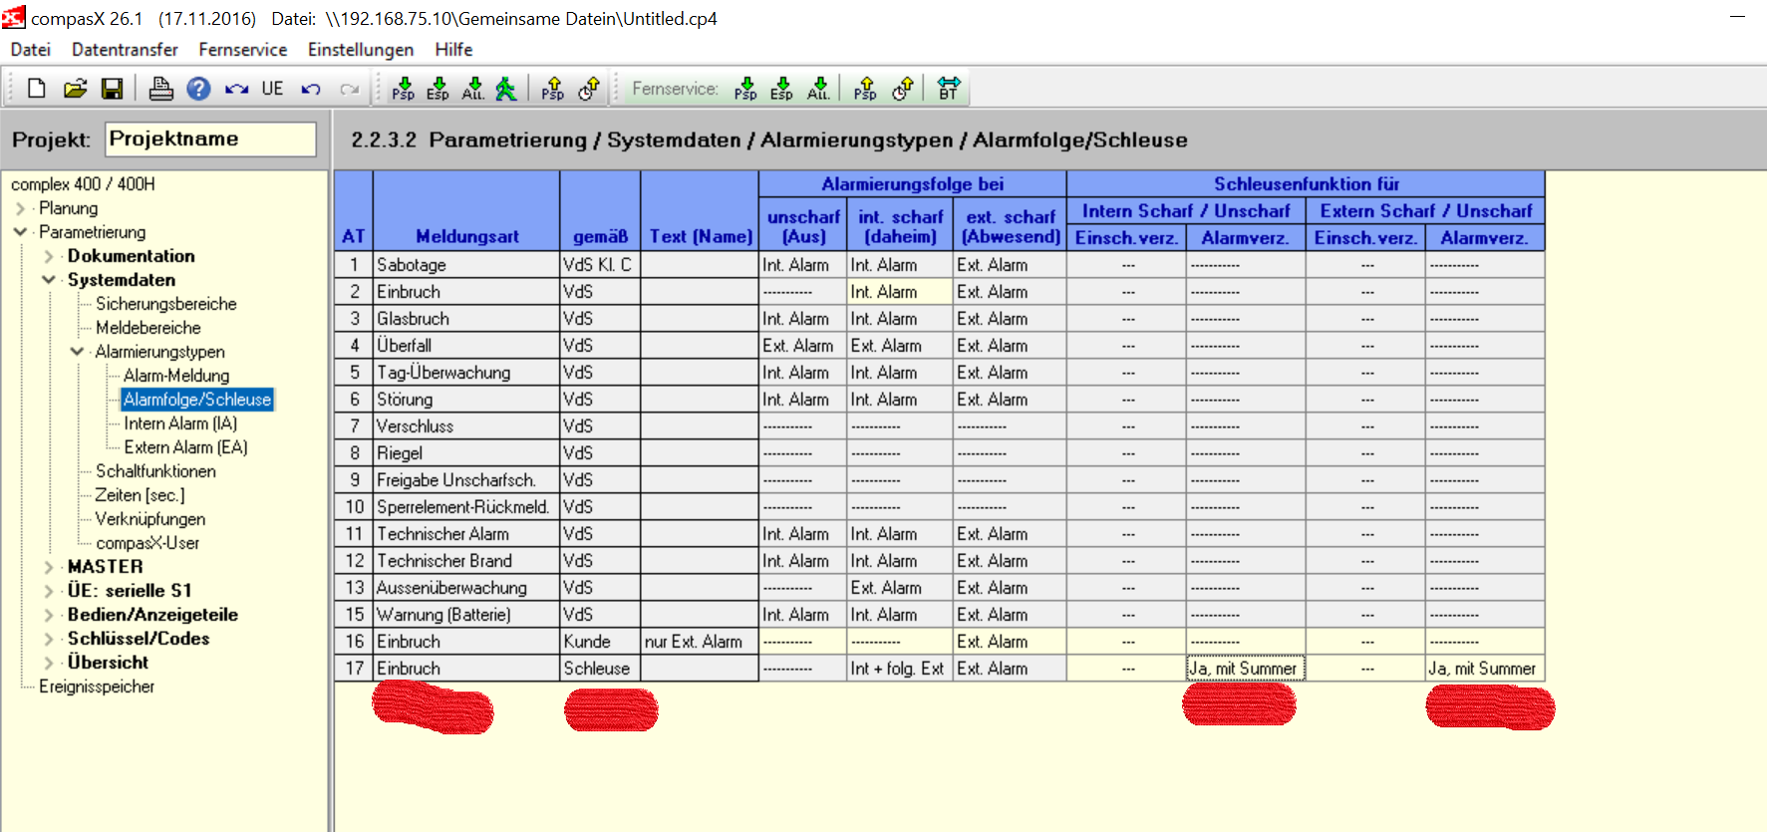
Task: Expand the MASTER tree node
Action: [49, 567]
